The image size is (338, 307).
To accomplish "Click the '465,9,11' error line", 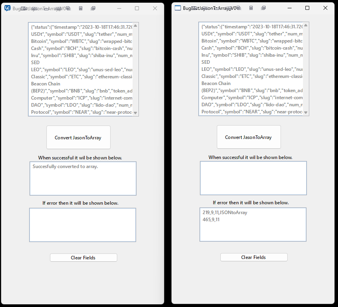I will (211, 220).
